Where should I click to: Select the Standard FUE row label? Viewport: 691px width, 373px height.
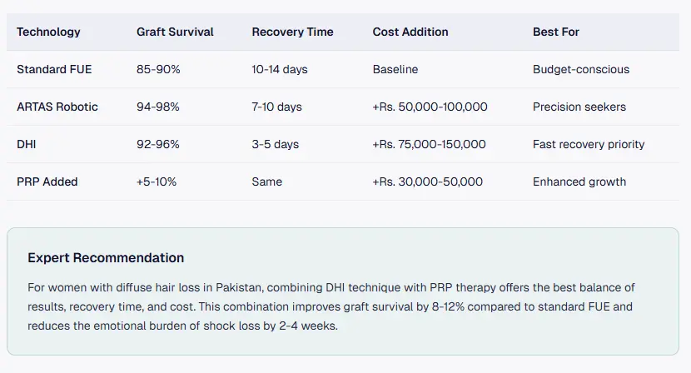click(54, 69)
